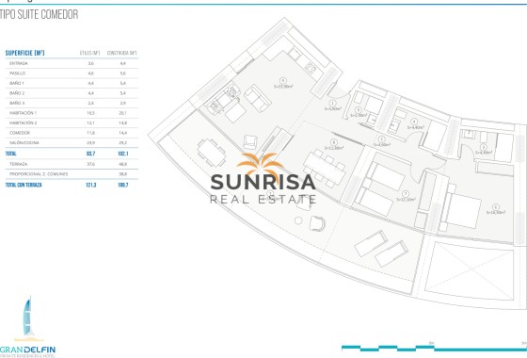Screen dimensions: 527x358
Task: Click the BAÑO 2 row label
Action: pyautogui.click(x=17, y=93)
